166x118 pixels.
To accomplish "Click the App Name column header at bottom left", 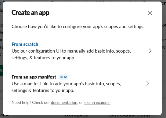I will coord(5,116).
